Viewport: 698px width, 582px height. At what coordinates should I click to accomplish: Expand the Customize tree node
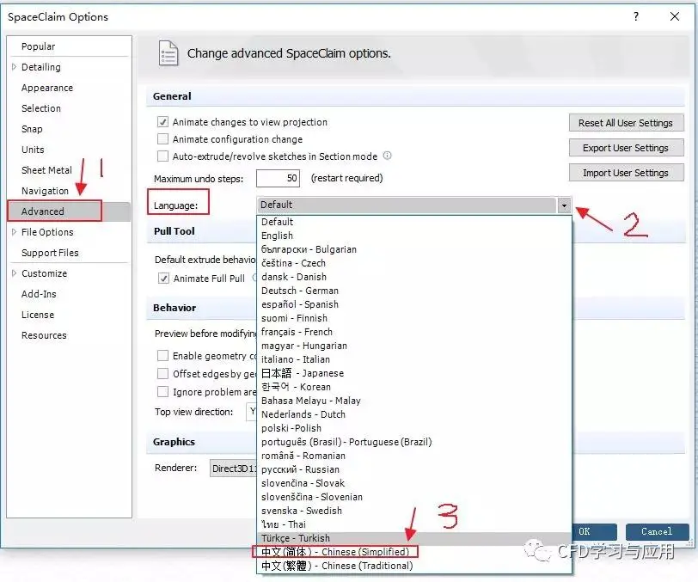[14, 273]
